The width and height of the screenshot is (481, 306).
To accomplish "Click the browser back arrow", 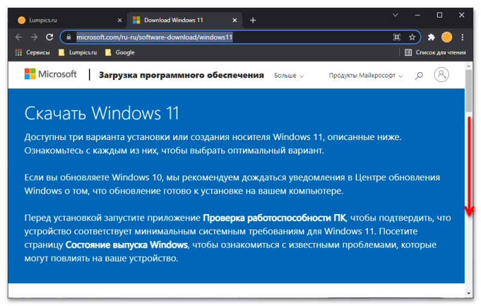I will (x=19, y=37).
